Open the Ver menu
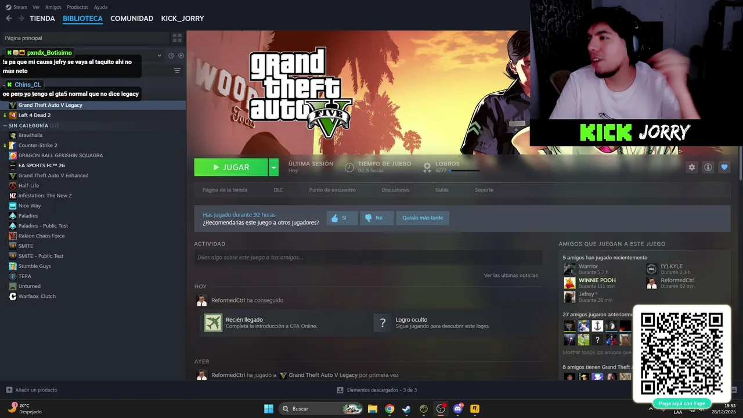Image resolution: width=743 pixels, height=418 pixels. (36, 7)
